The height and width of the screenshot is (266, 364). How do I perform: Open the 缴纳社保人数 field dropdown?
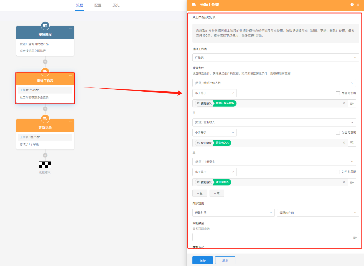[274, 83]
